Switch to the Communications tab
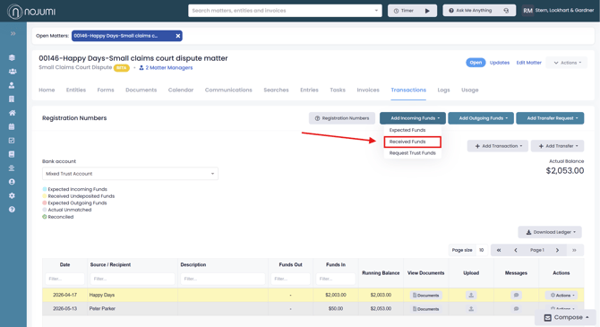 click(x=228, y=90)
